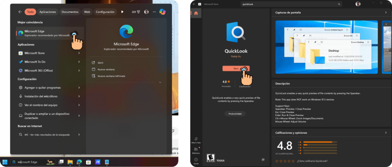Click the Copilot icon in search panel
Screen dimensions: 392x167
coord(162,12)
